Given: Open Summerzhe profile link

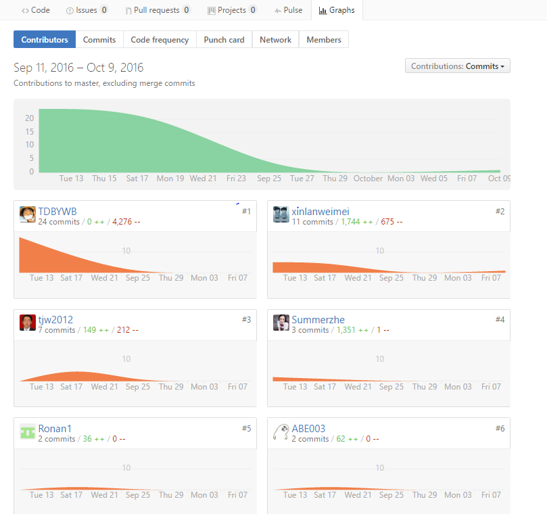Looking at the screenshot, I should (318, 320).
